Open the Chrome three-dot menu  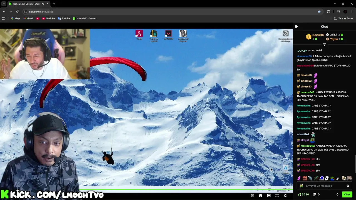coord(352,12)
